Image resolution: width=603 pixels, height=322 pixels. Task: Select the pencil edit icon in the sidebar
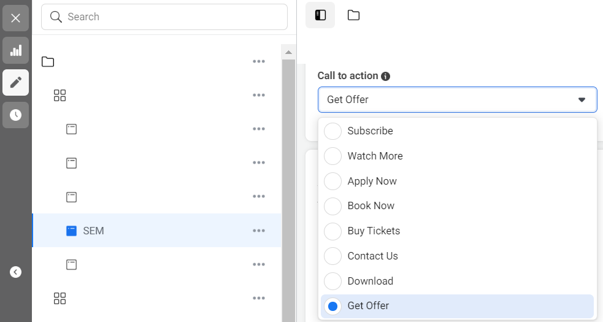click(x=15, y=82)
